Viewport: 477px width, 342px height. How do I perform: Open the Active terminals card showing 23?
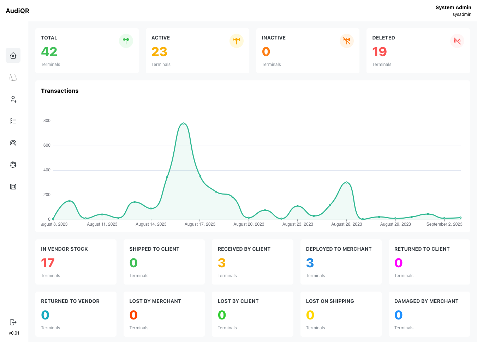tap(197, 51)
